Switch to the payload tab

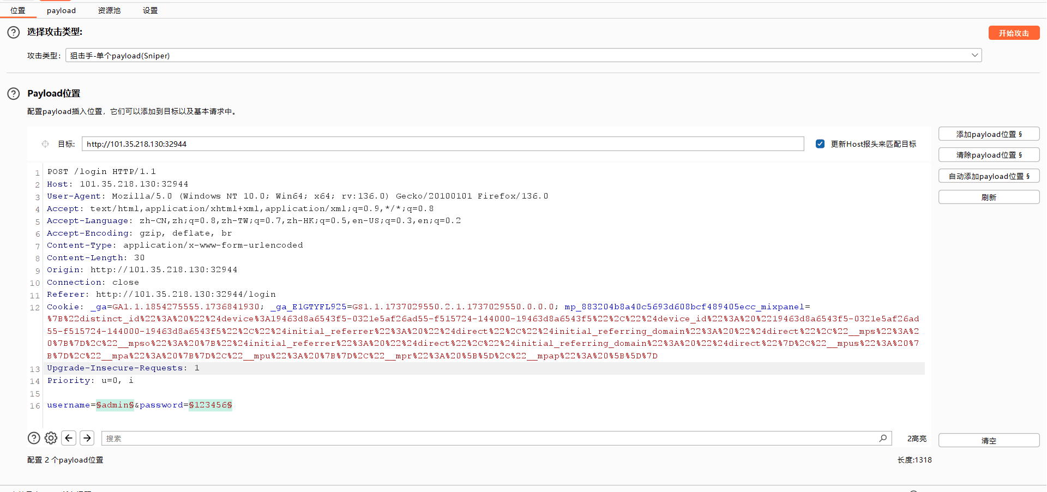coord(61,10)
